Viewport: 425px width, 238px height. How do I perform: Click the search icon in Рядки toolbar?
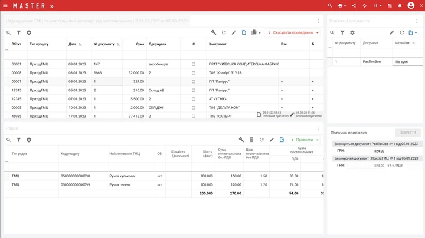[x=8, y=140]
